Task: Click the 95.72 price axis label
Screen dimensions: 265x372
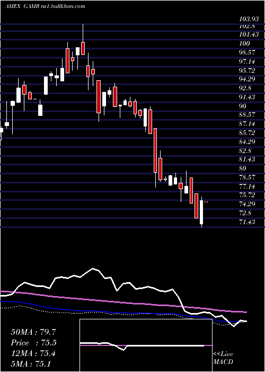Action: pyautogui.click(x=248, y=71)
